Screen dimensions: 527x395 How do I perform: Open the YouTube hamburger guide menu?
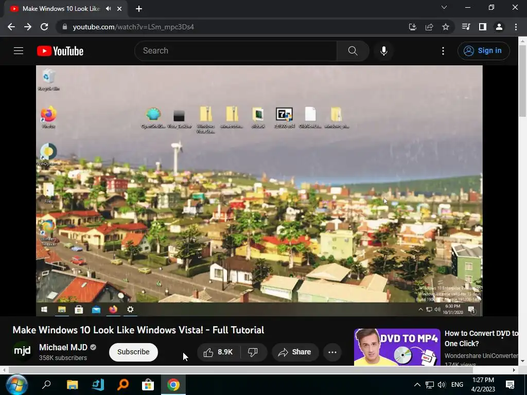19,51
